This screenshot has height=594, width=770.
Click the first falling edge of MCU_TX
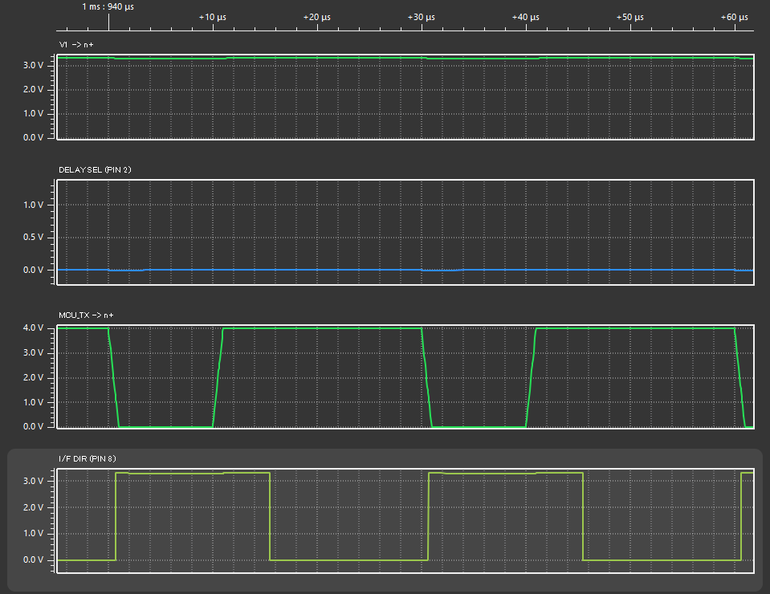[113, 377]
